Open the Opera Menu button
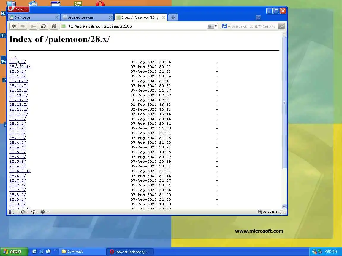 coord(18,9)
